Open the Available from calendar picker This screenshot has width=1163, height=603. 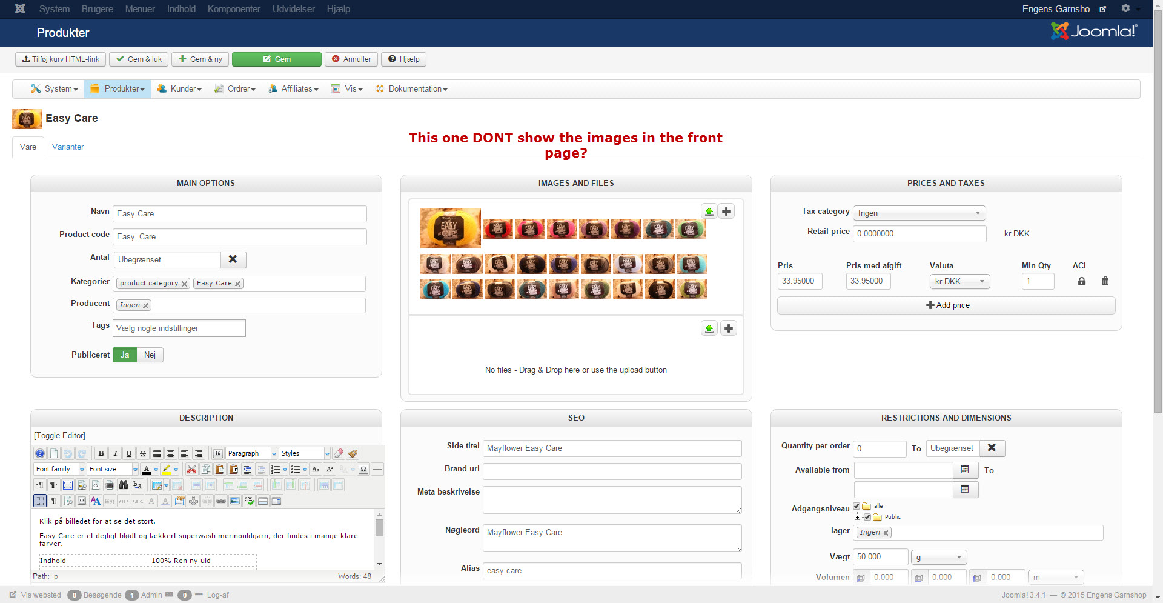tap(966, 470)
